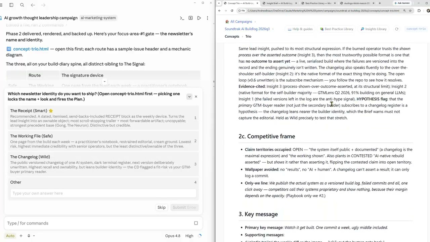Open the hamburger menu in chat app
The width and height of the screenshot is (430, 242).
click(1, 5)
